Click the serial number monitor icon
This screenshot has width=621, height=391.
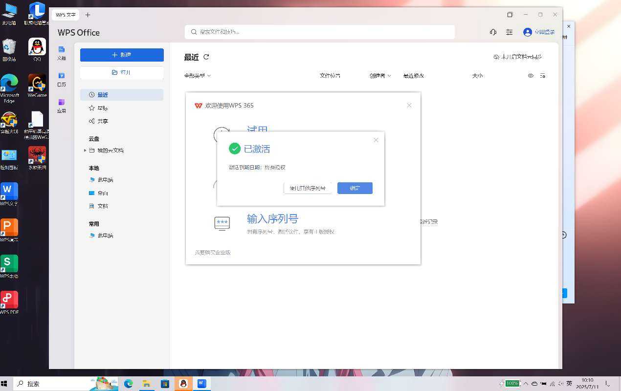pos(222,223)
